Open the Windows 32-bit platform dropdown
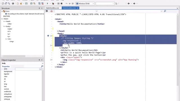Viewport: 180px width, 101px height. (x=93, y=4)
